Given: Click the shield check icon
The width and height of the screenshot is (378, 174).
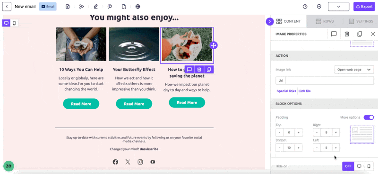Looking at the screenshot, I should tap(319, 7).
